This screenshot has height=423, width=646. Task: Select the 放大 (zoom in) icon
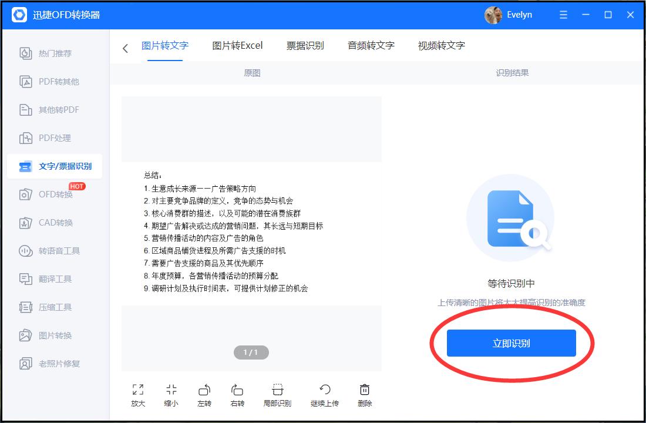click(137, 394)
